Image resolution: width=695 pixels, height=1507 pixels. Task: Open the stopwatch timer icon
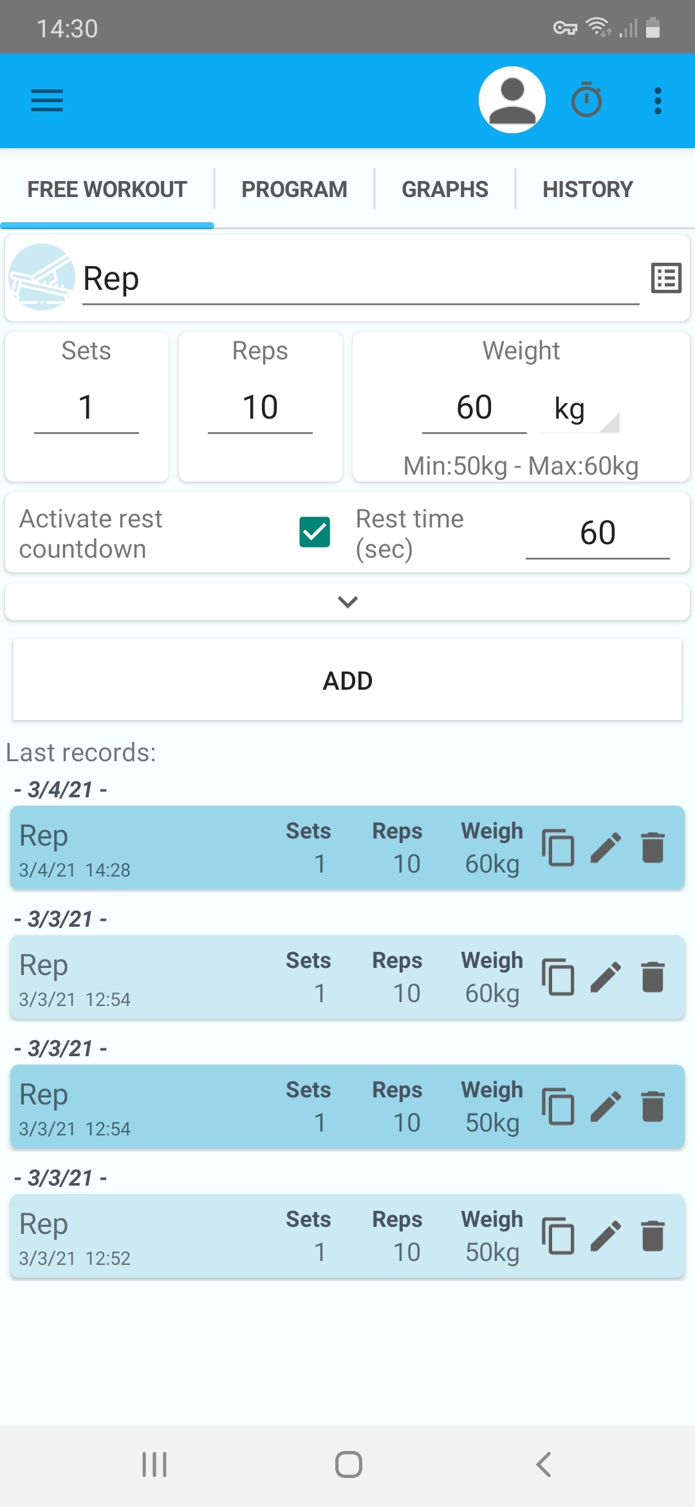tap(586, 100)
